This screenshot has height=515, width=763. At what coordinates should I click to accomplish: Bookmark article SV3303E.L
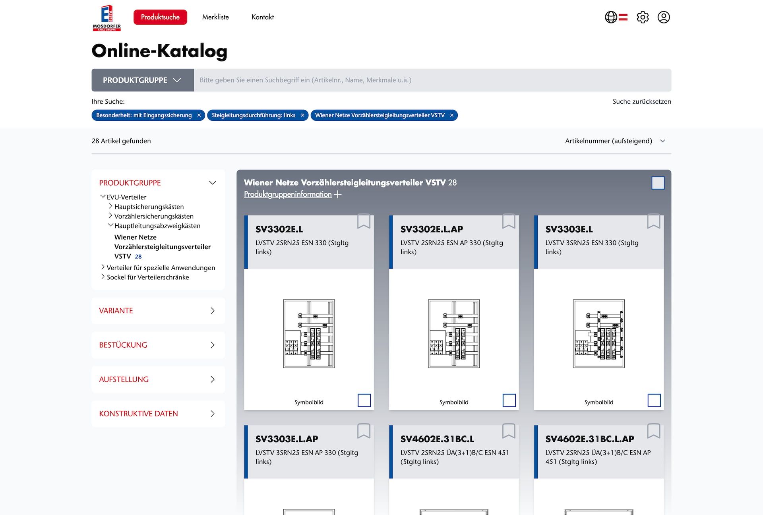[654, 221]
